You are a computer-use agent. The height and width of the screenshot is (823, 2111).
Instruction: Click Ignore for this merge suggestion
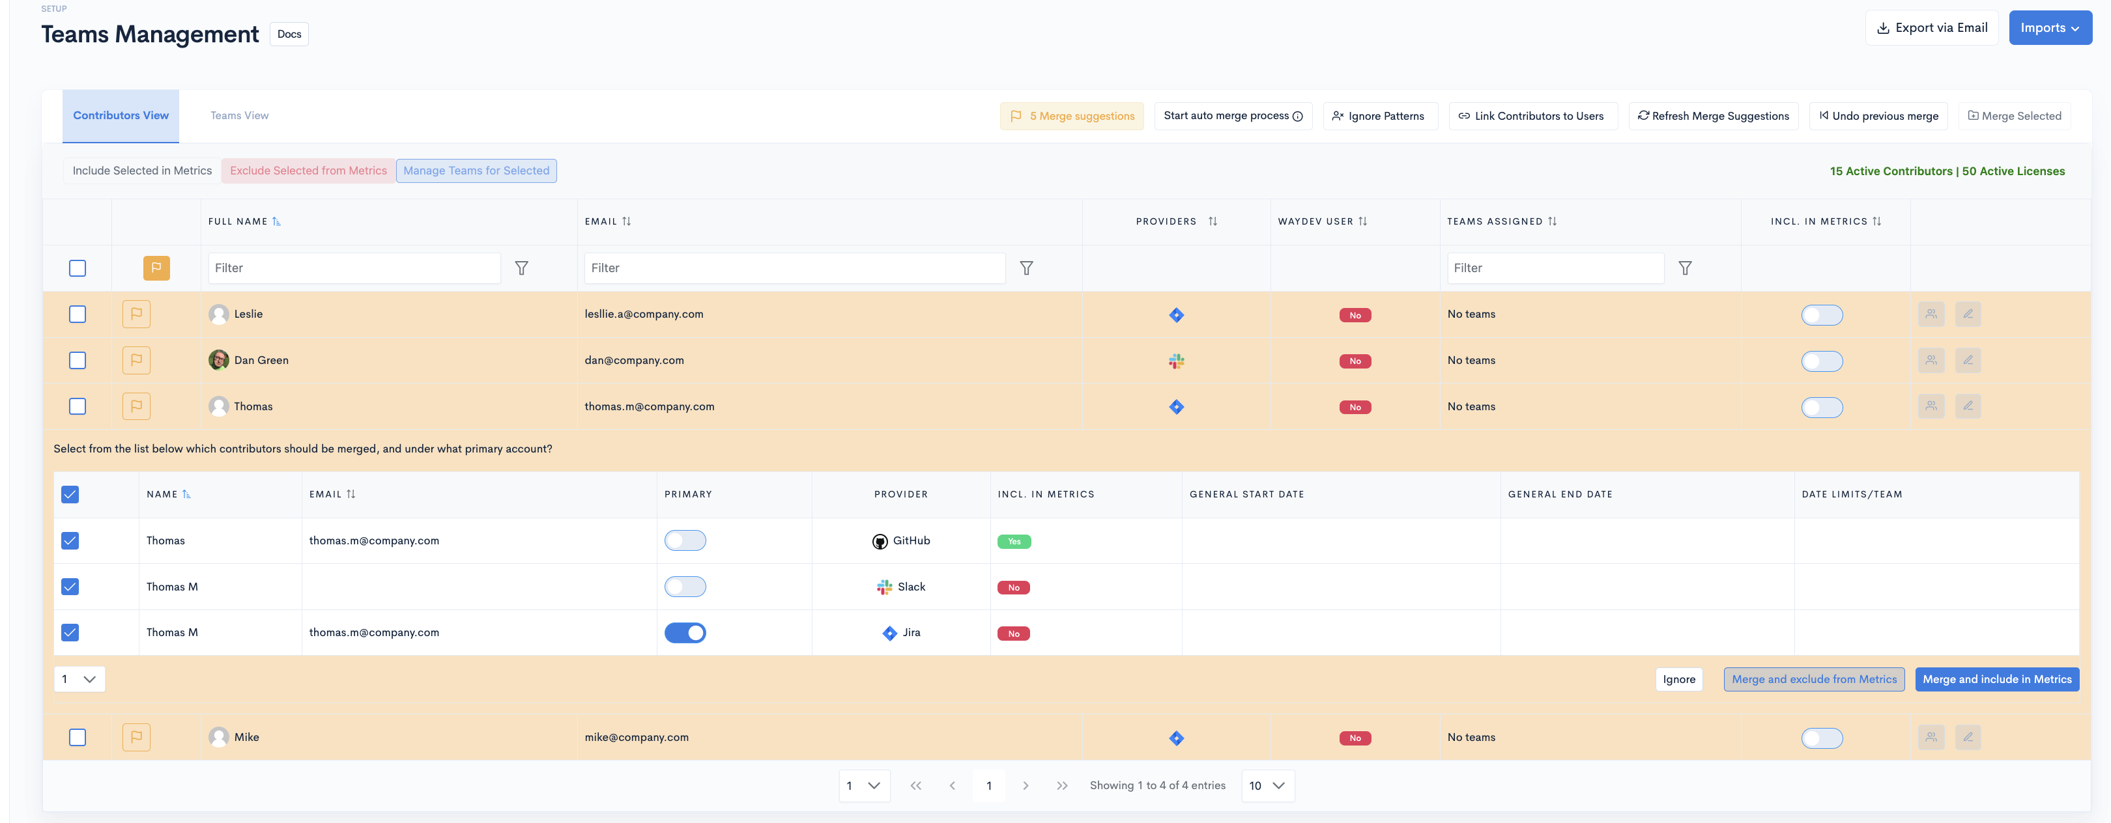point(1678,679)
